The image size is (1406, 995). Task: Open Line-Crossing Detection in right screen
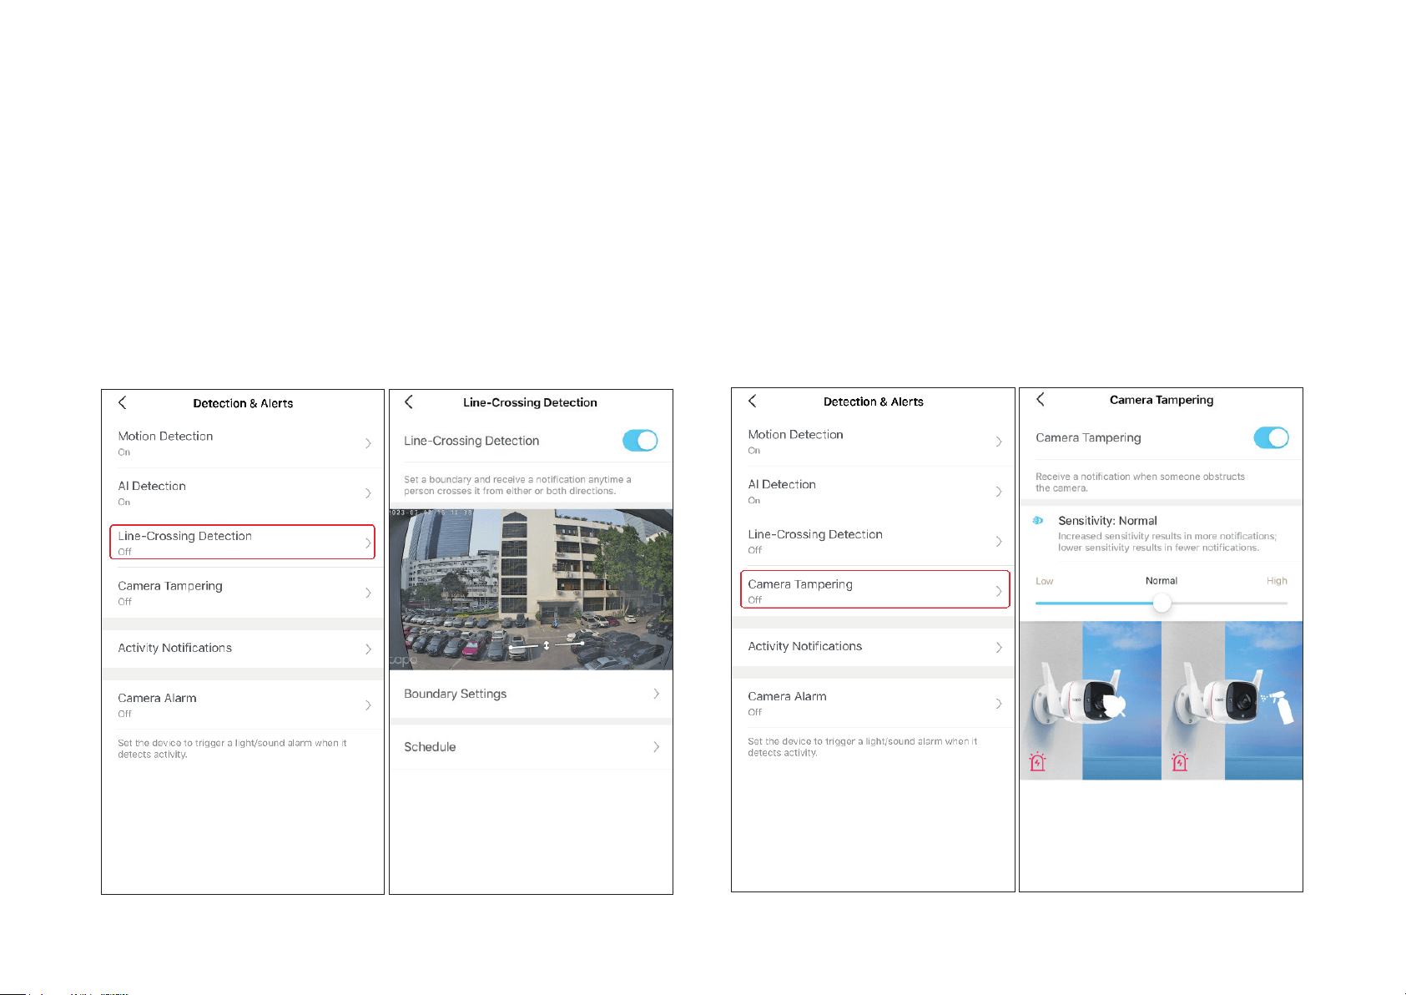pyautogui.click(x=873, y=541)
